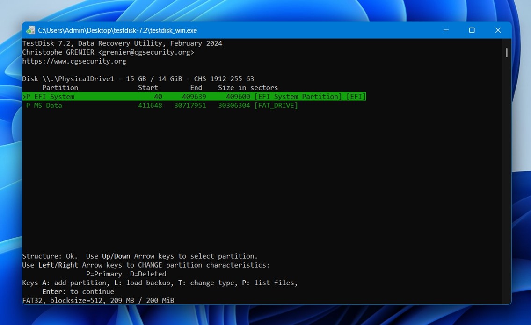Click the start sector value 411648

point(150,106)
